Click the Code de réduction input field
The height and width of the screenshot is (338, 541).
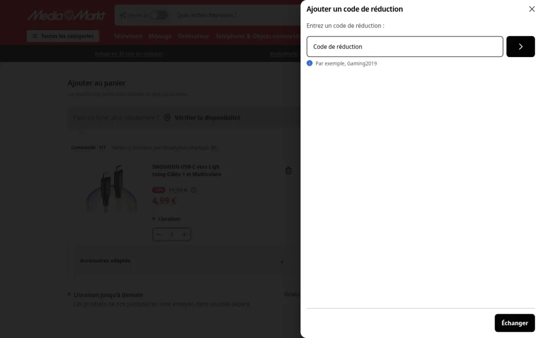click(x=405, y=46)
